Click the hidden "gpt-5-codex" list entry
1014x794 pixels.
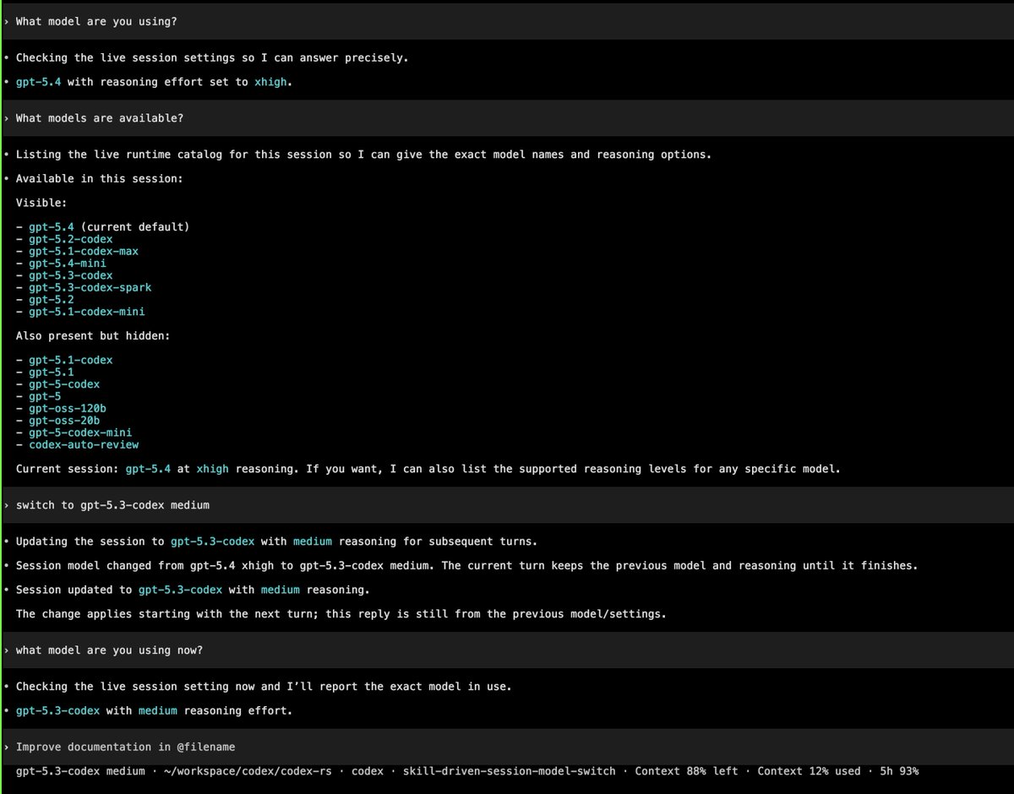click(x=64, y=384)
